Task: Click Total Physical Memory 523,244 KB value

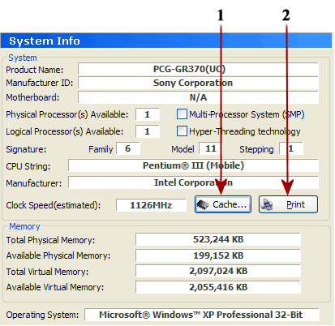Action: 218,239
